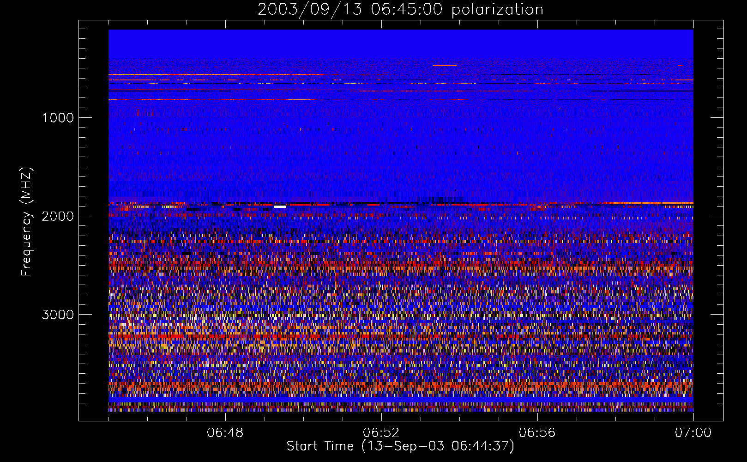Image resolution: width=747 pixels, height=462 pixels.
Task: Click the 3000 frequency tick label
Action: tap(58, 315)
